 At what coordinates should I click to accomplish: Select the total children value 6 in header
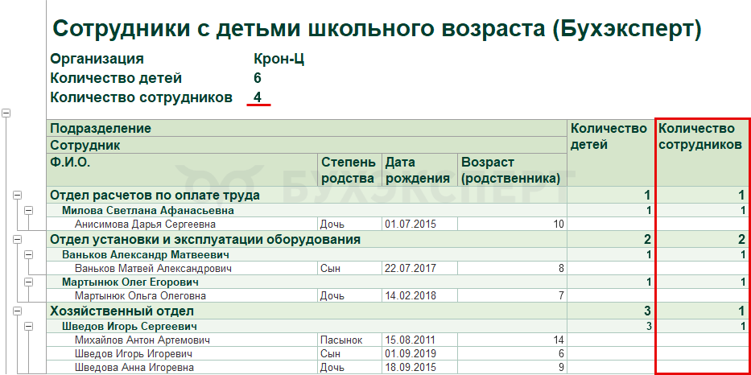point(258,78)
